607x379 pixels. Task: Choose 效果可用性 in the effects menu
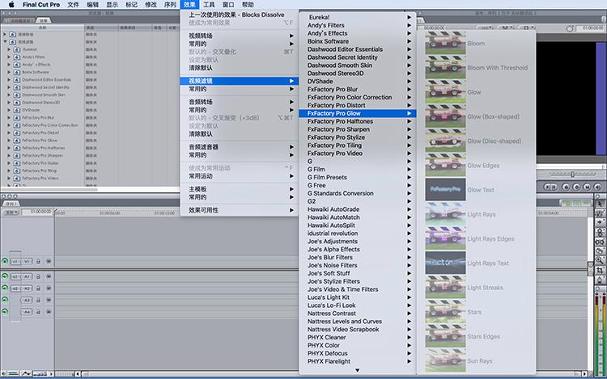240,210
